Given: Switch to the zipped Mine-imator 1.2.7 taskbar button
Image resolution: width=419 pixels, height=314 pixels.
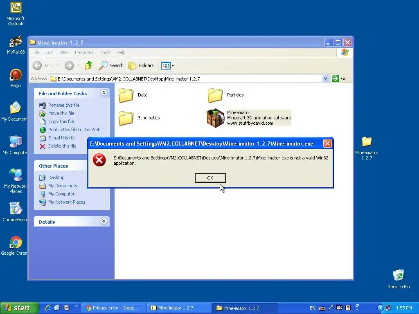Looking at the screenshot, I should click(179, 308).
